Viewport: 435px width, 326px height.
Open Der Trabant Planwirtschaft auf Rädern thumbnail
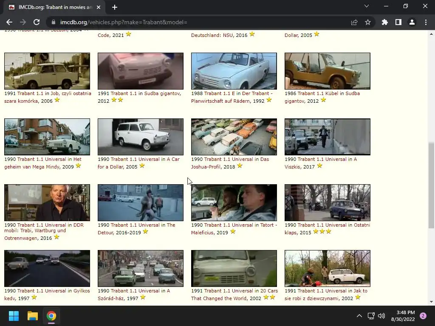tap(234, 71)
